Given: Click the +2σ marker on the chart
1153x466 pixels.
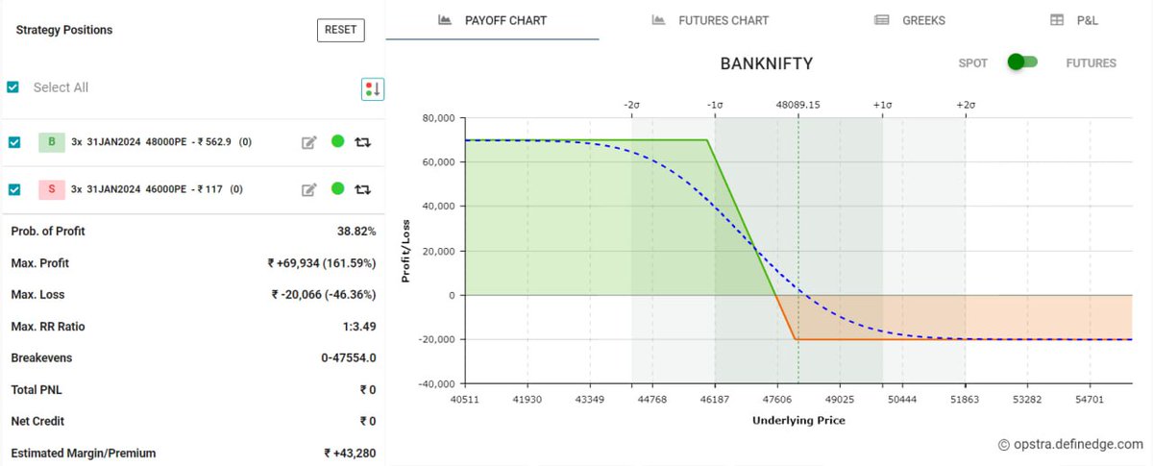Looking at the screenshot, I should click(966, 104).
